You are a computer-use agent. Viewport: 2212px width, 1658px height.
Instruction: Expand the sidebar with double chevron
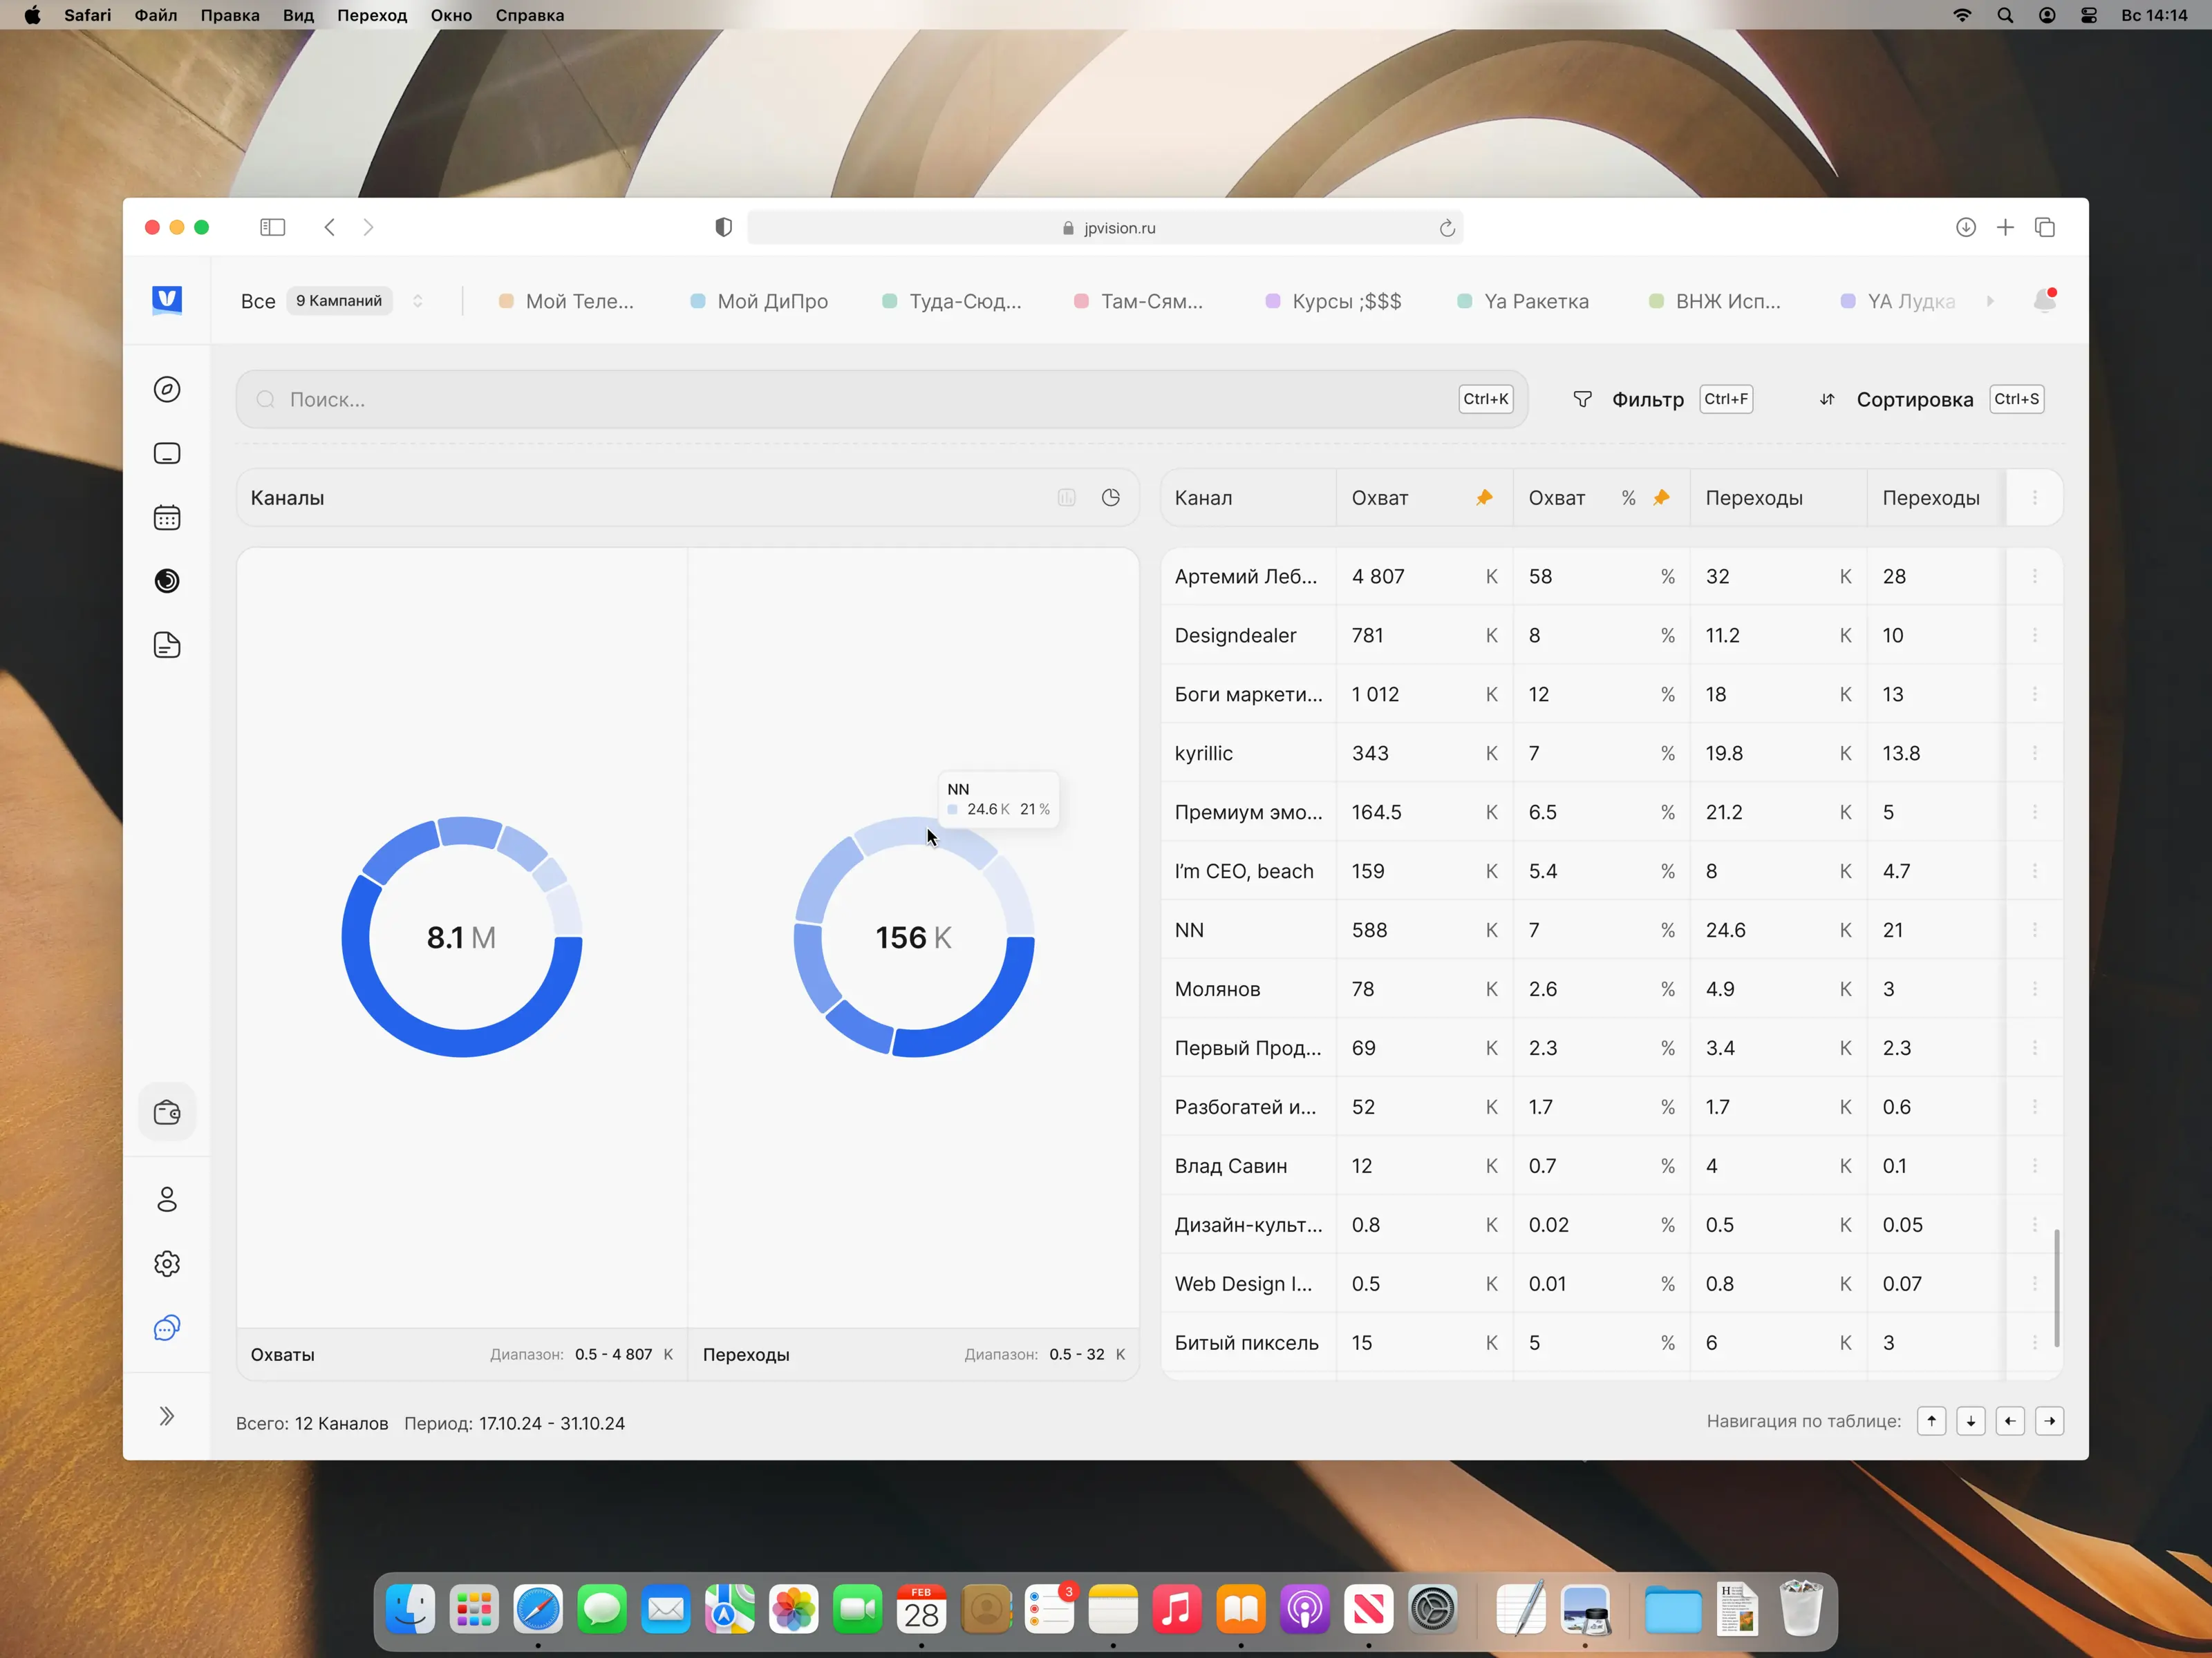coord(167,1416)
